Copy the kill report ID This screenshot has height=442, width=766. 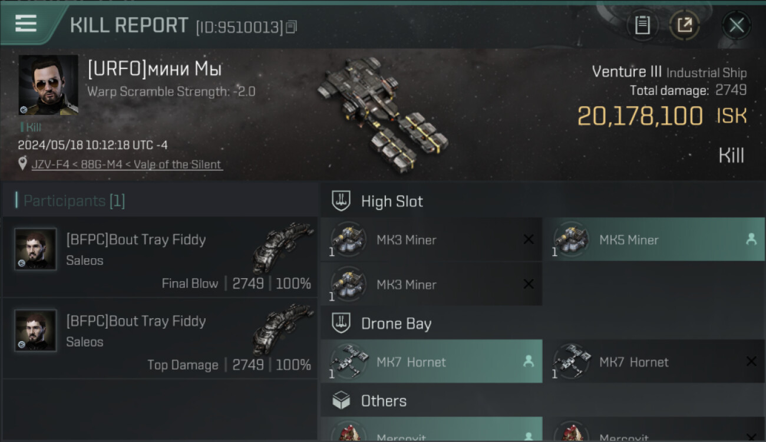click(x=291, y=27)
